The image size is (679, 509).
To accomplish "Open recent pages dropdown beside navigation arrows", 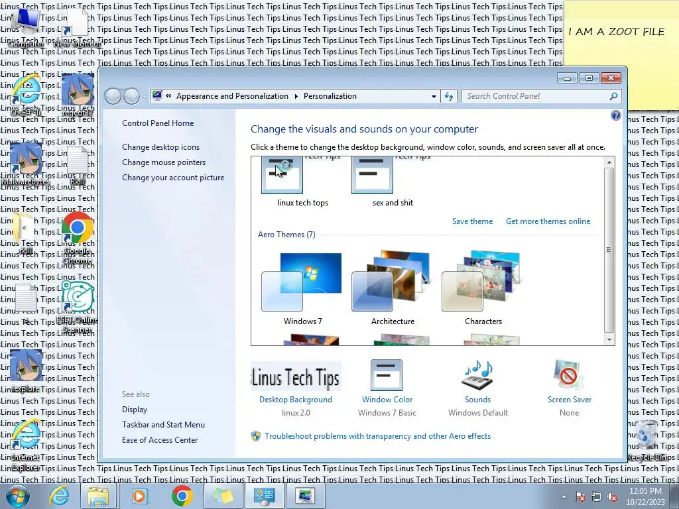I will click(145, 97).
